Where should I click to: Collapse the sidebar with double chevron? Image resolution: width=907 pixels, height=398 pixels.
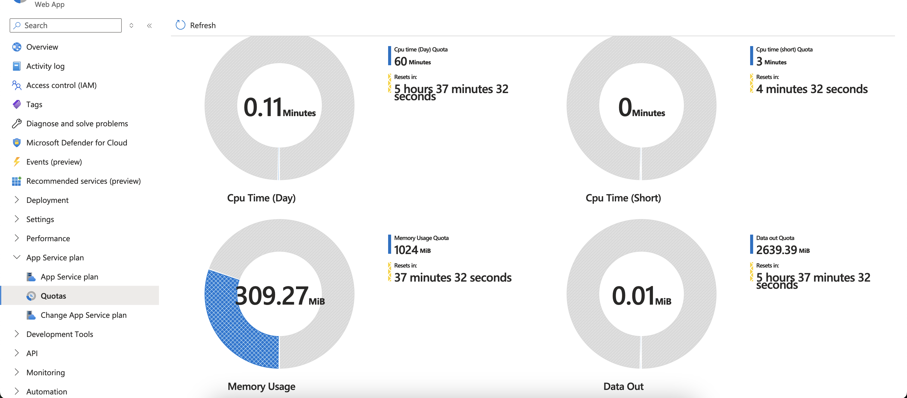click(149, 25)
